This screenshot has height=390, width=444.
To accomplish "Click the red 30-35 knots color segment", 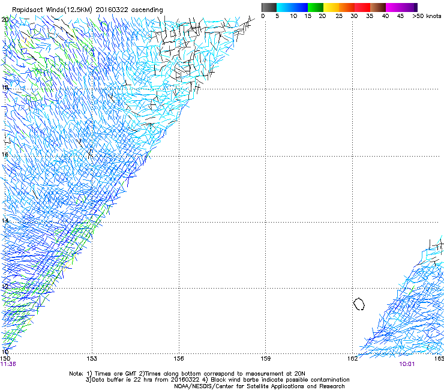I will coord(362,7).
